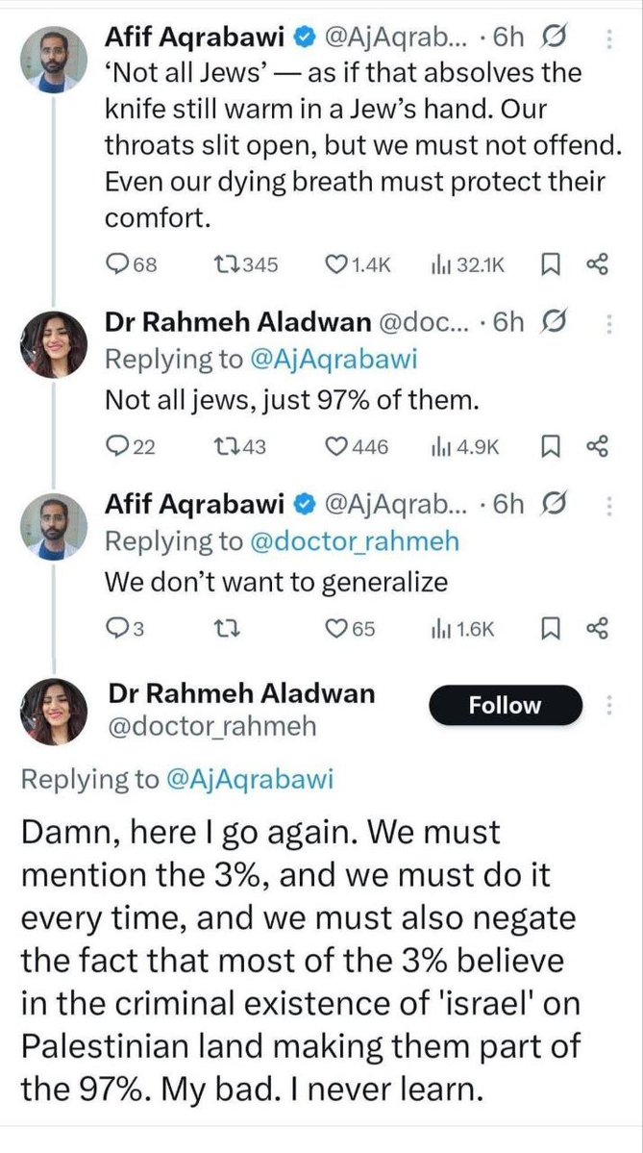Image resolution: width=643 pixels, height=1153 pixels.
Task: Open more options beside the Follow button
Action: [x=608, y=707]
